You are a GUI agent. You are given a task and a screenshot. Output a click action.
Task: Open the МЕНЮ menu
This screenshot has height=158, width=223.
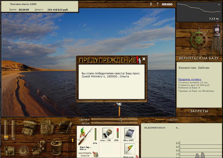pos(167,4)
